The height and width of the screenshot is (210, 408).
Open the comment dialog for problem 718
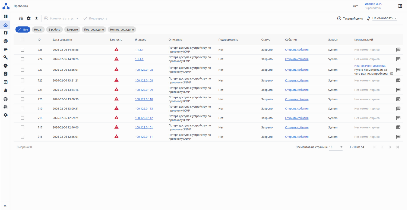tap(398, 118)
